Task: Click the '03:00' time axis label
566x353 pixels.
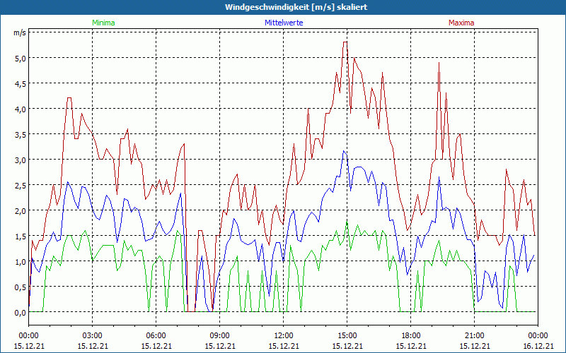Action: click(93, 336)
